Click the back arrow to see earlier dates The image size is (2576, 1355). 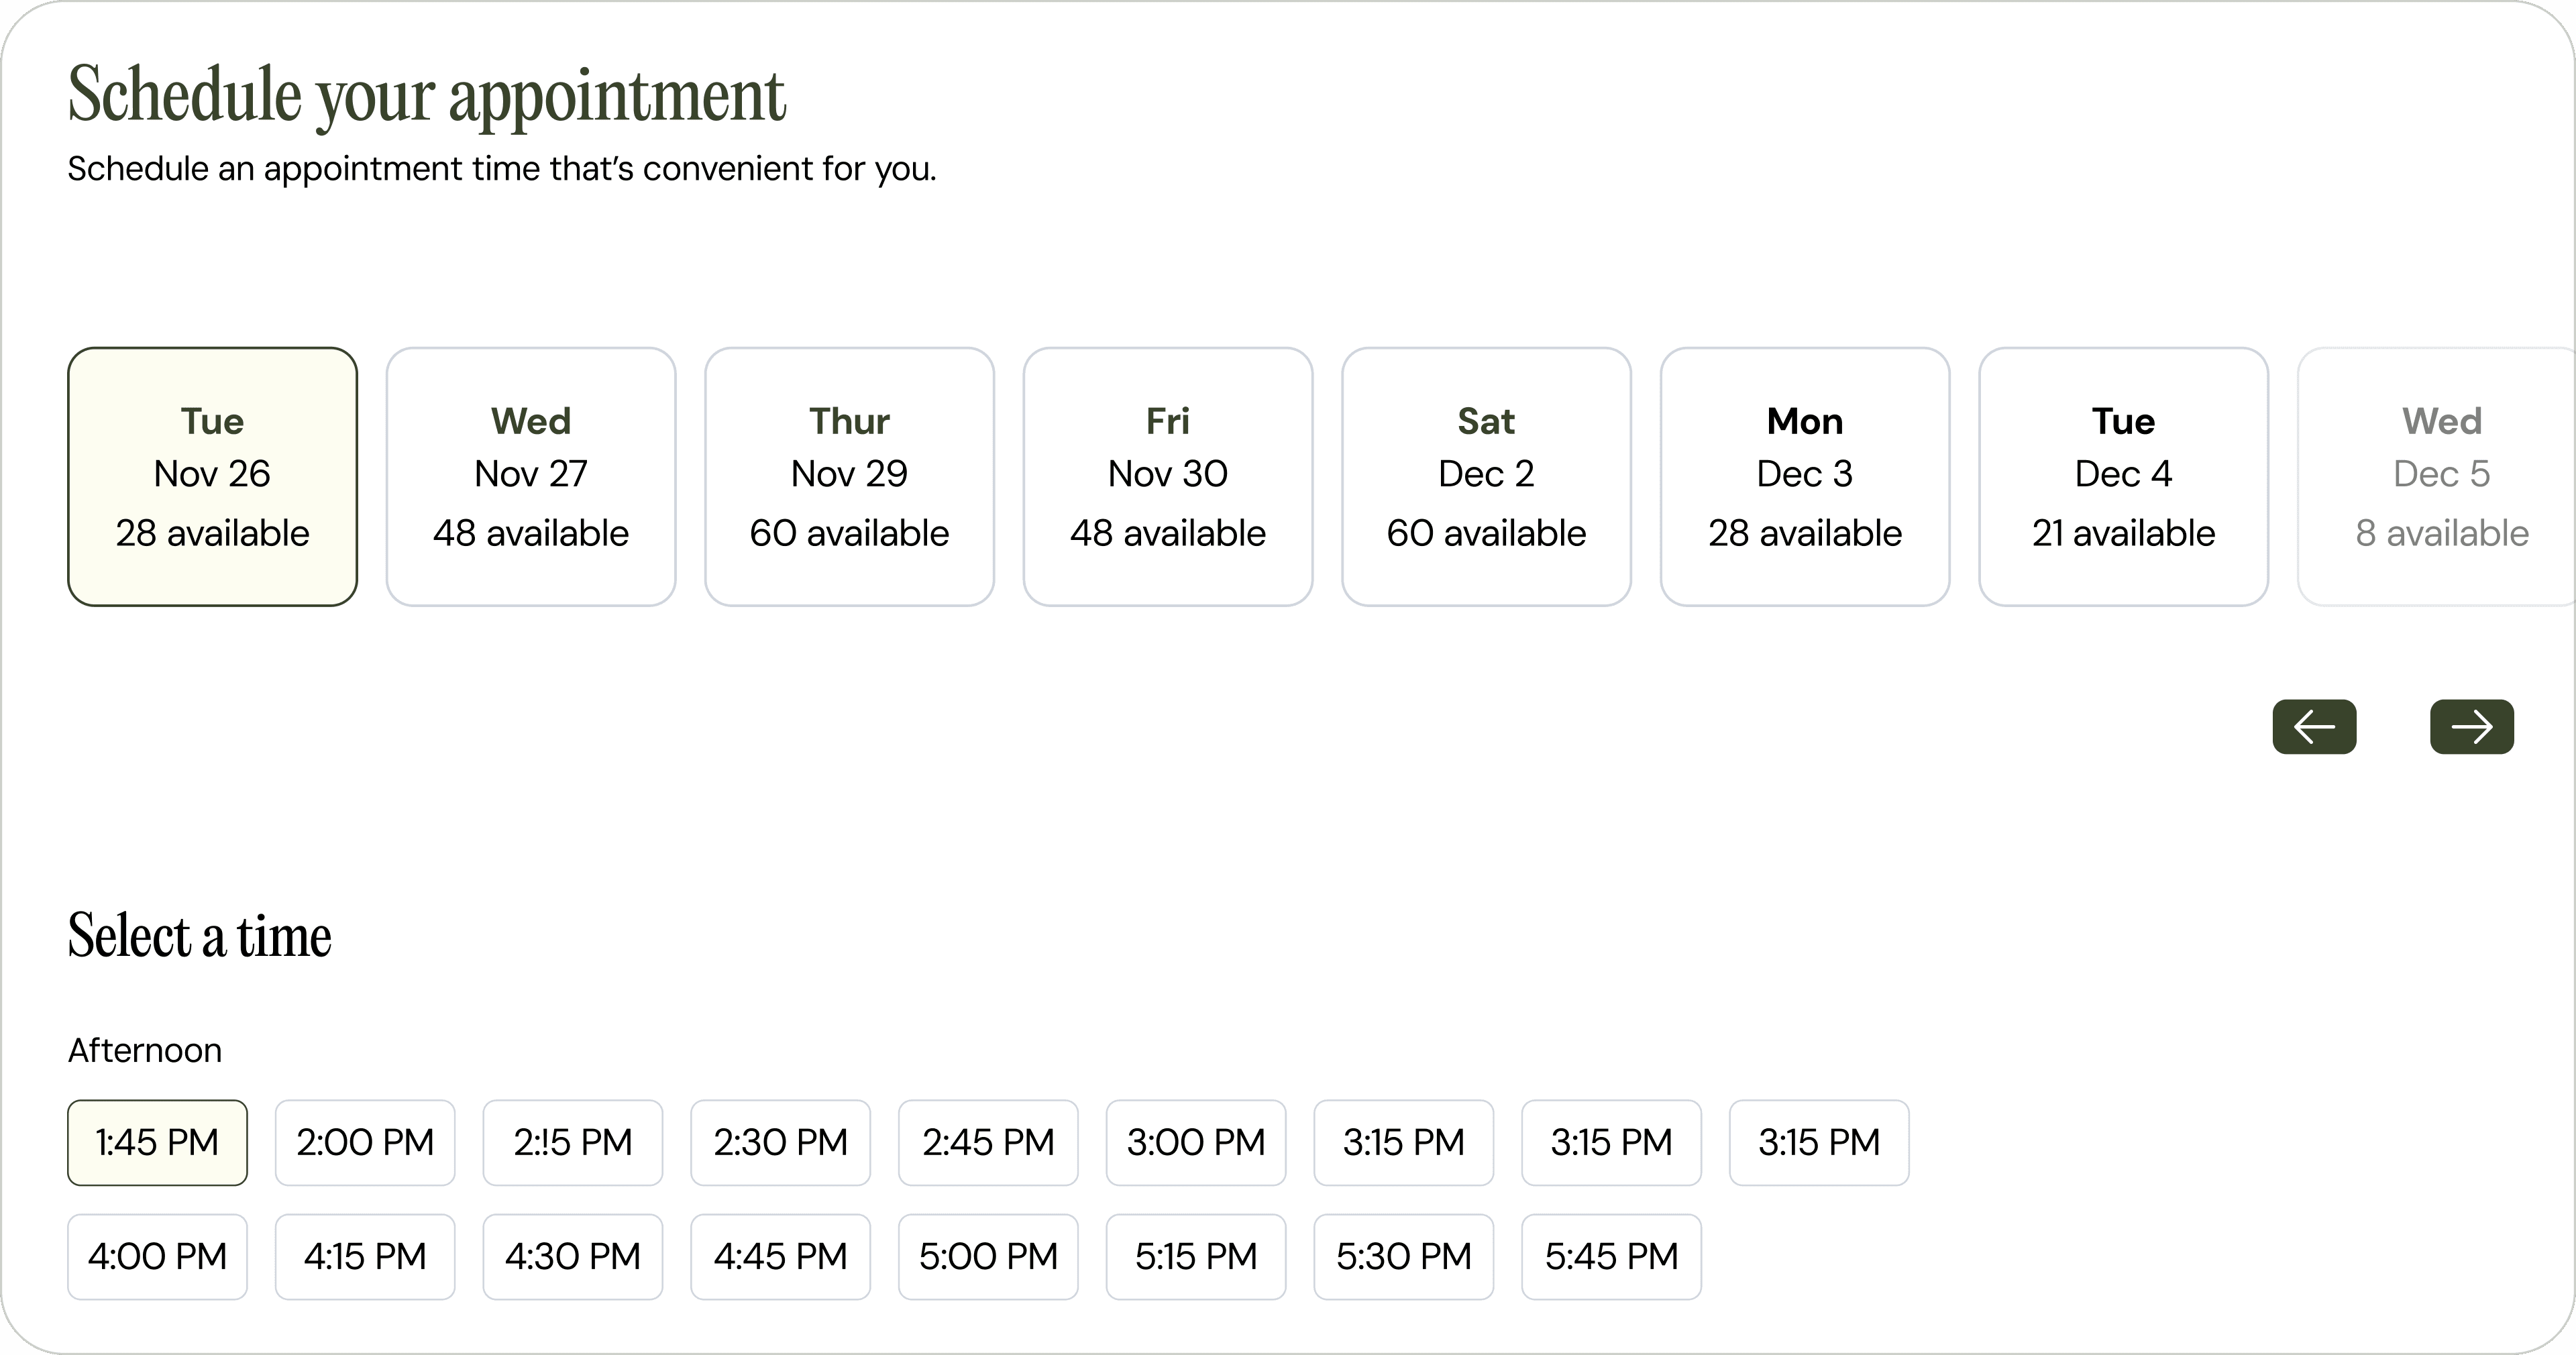pos(2314,727)
